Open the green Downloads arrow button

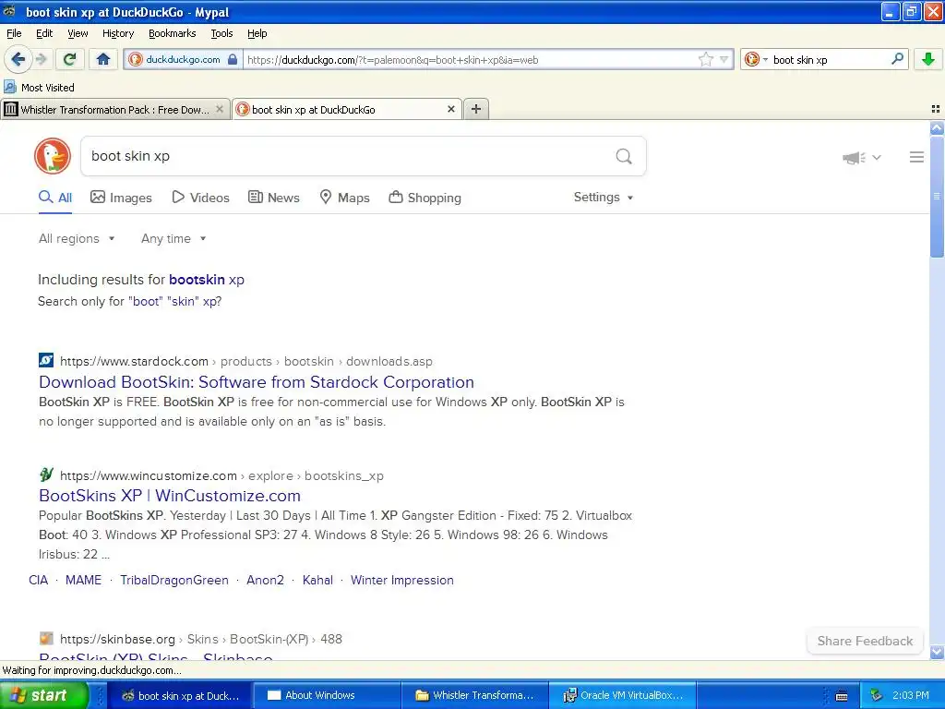(928, 59)
